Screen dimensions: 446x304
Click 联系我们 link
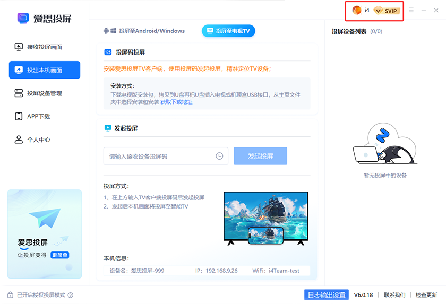coord(394,295)
